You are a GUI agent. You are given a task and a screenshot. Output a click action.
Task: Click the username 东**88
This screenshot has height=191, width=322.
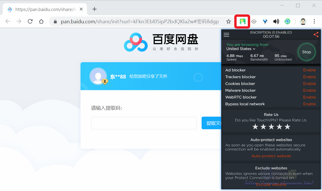pos(118,77)
